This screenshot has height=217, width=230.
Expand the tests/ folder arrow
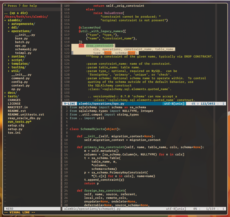[x=5, y=96]
